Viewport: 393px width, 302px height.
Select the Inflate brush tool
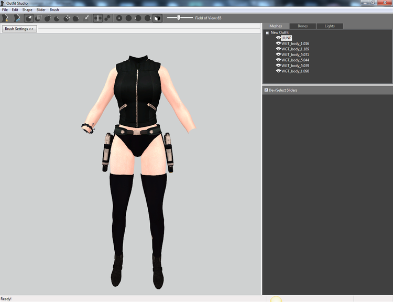(x=48, y=18)
